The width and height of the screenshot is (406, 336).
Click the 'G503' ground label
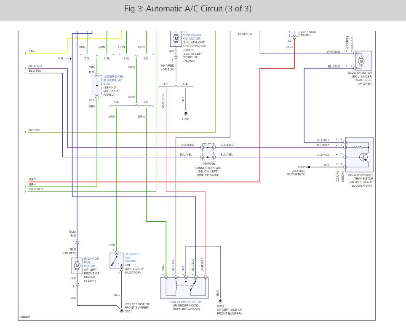[x=302, y=167]
